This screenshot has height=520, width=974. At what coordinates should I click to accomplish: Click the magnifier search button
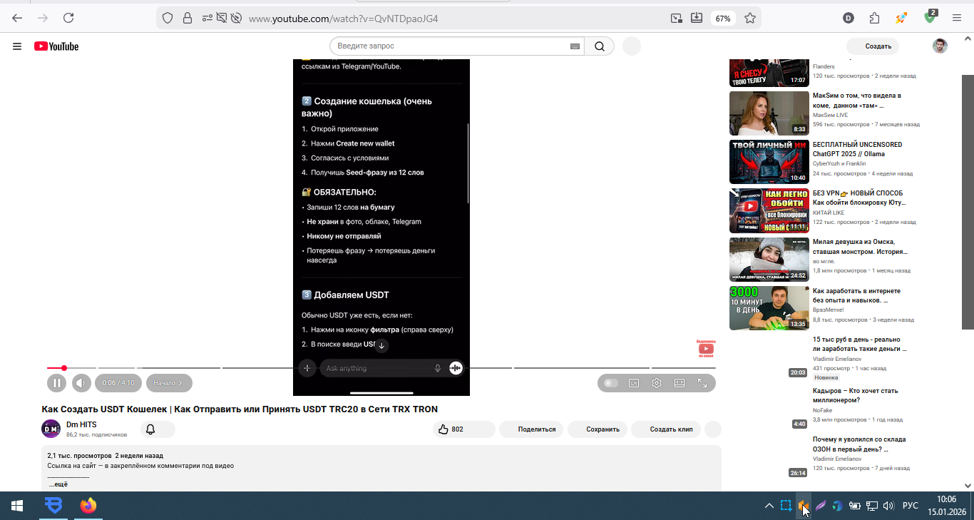click(600, 46)
